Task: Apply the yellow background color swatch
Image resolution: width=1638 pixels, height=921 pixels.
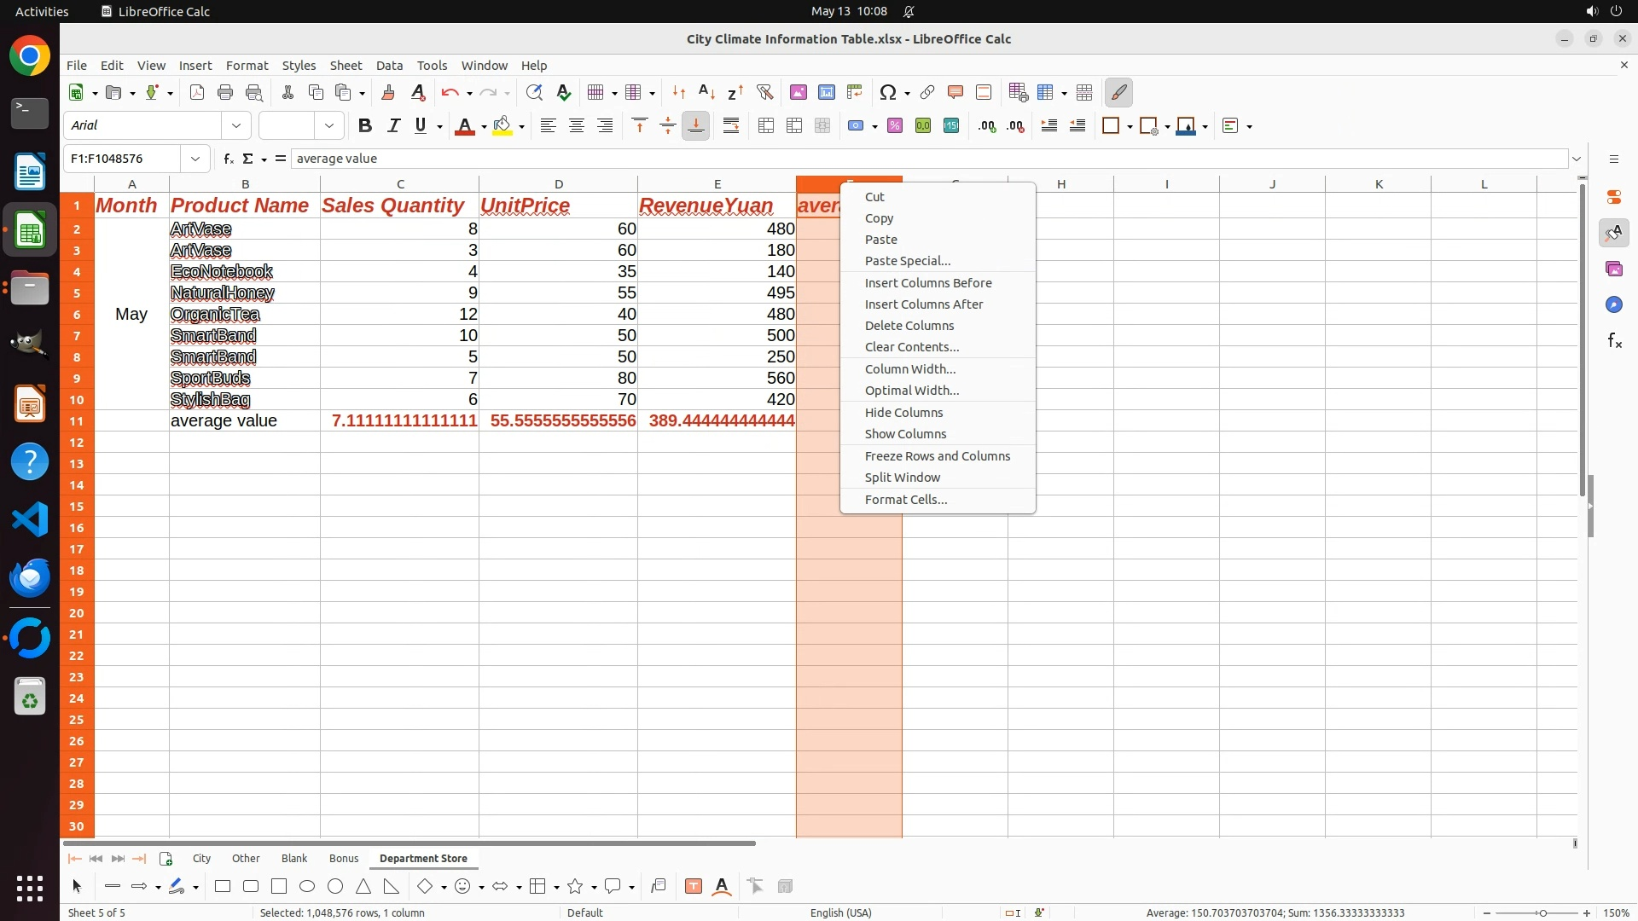Action: click(x=502, y=125)
